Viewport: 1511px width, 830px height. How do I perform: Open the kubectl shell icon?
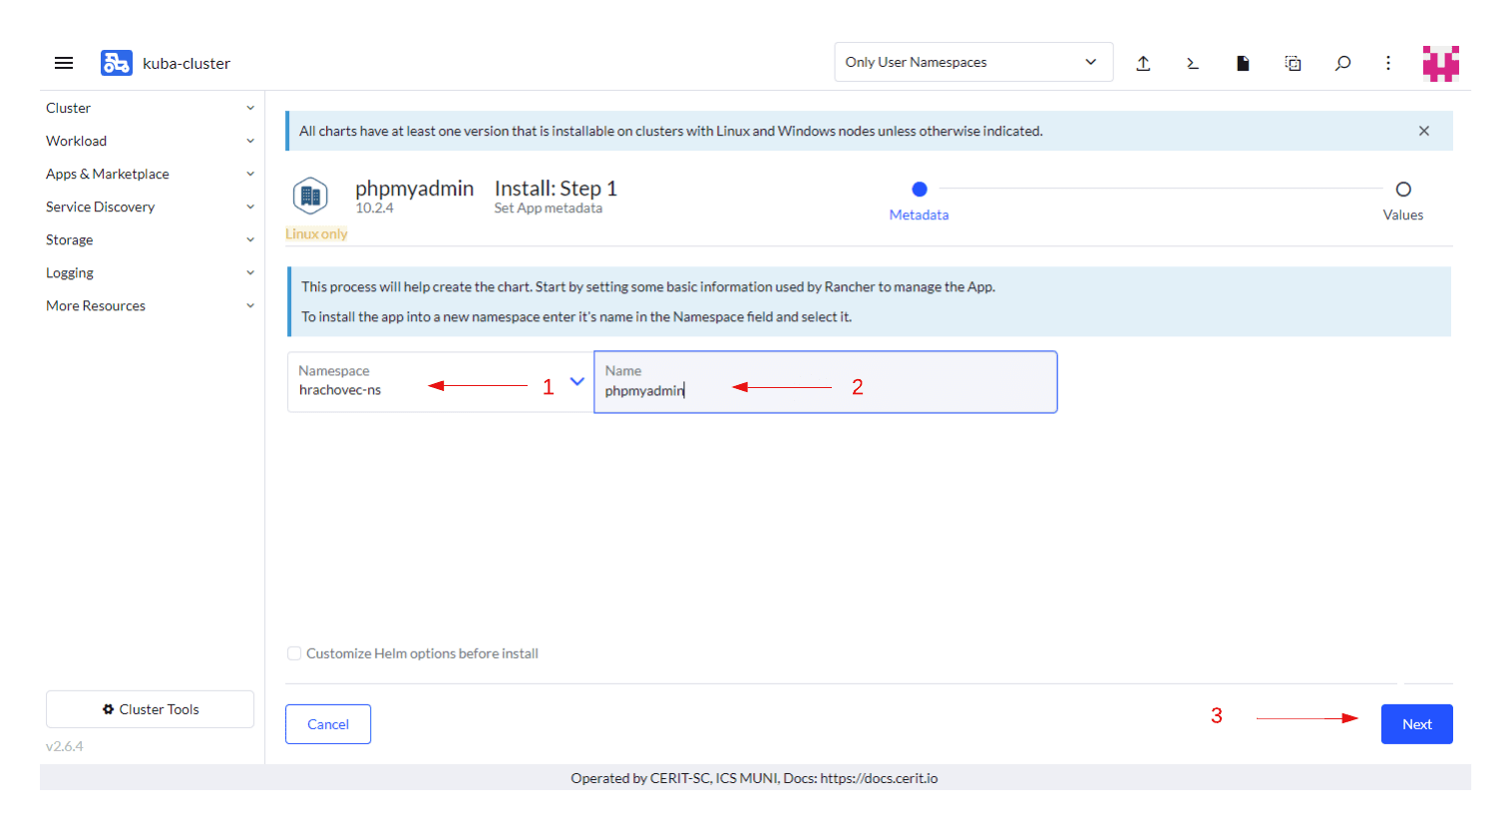point(1193,63)
